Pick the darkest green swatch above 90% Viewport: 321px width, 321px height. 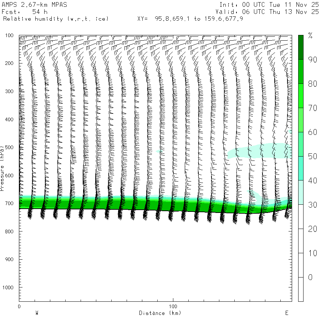(301, 47)
